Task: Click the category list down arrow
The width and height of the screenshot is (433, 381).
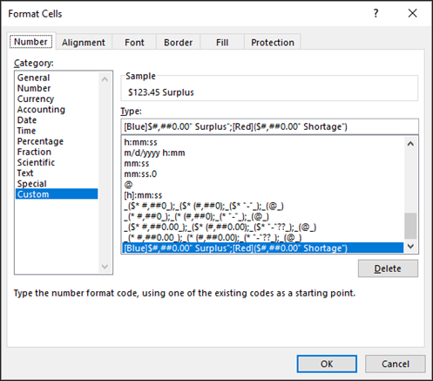Action: 105,266
